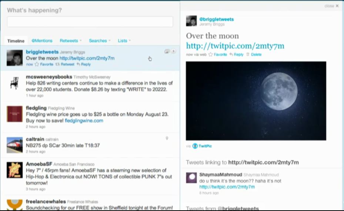The width and height of the screenshot is (344, 211).
Task: Click AmoebaSF avatar image
Action: pos(14,170)
